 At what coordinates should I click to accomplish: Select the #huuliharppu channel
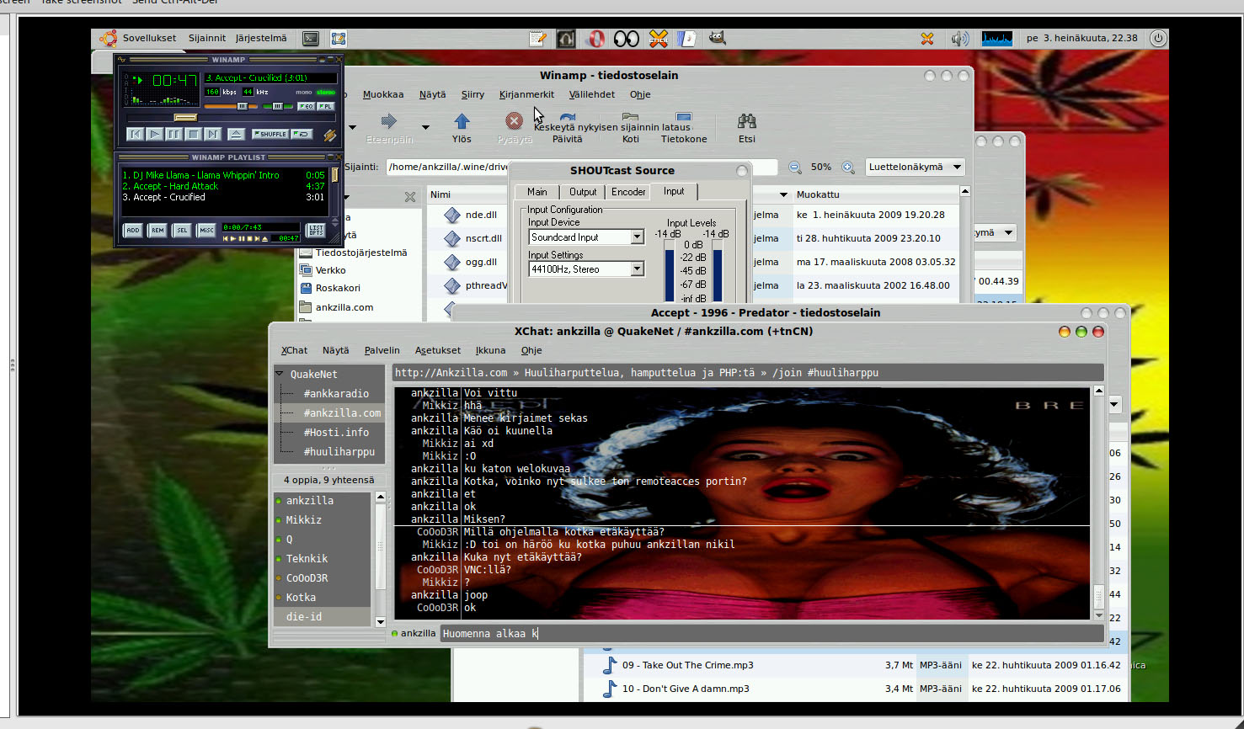(339, 452)
